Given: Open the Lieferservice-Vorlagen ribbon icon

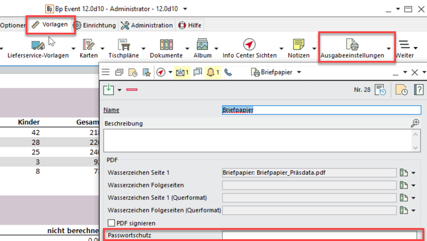Looking at the screenshot, I should click(x=38, y=45).
